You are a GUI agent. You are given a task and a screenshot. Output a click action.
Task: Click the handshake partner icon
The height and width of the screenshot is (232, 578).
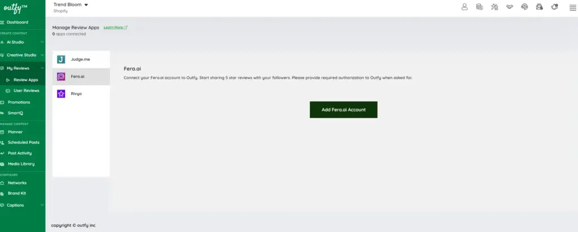coord(510,7)
